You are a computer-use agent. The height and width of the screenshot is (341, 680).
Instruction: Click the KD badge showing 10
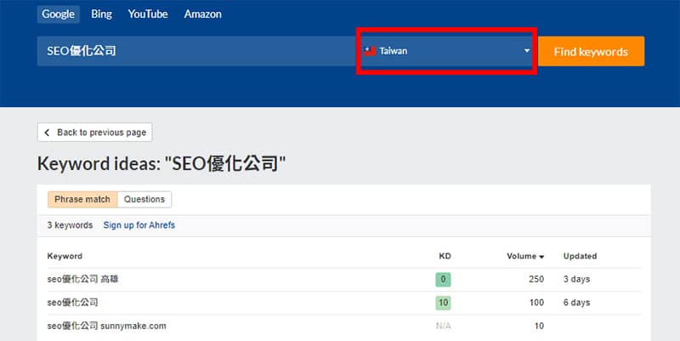click(444, 302)
